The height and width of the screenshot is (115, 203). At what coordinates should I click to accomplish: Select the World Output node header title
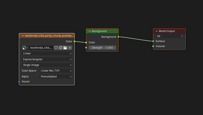point(167,31)
